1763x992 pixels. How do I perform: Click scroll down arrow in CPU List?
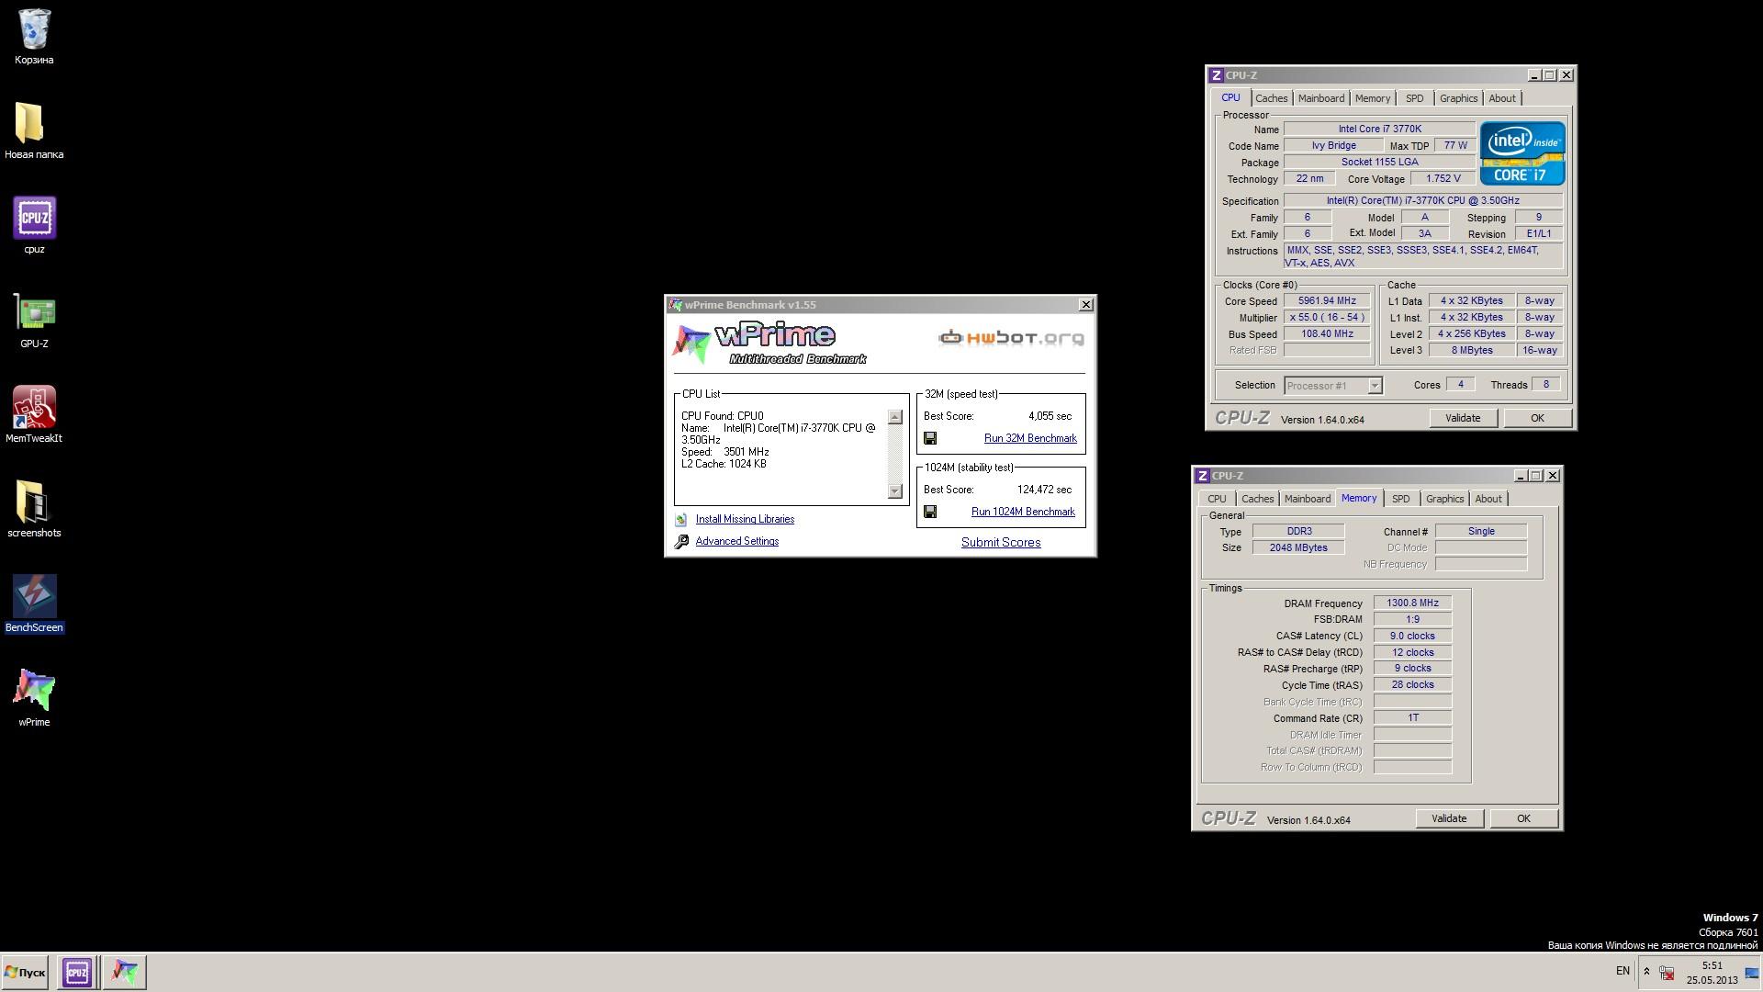(895, 491)
